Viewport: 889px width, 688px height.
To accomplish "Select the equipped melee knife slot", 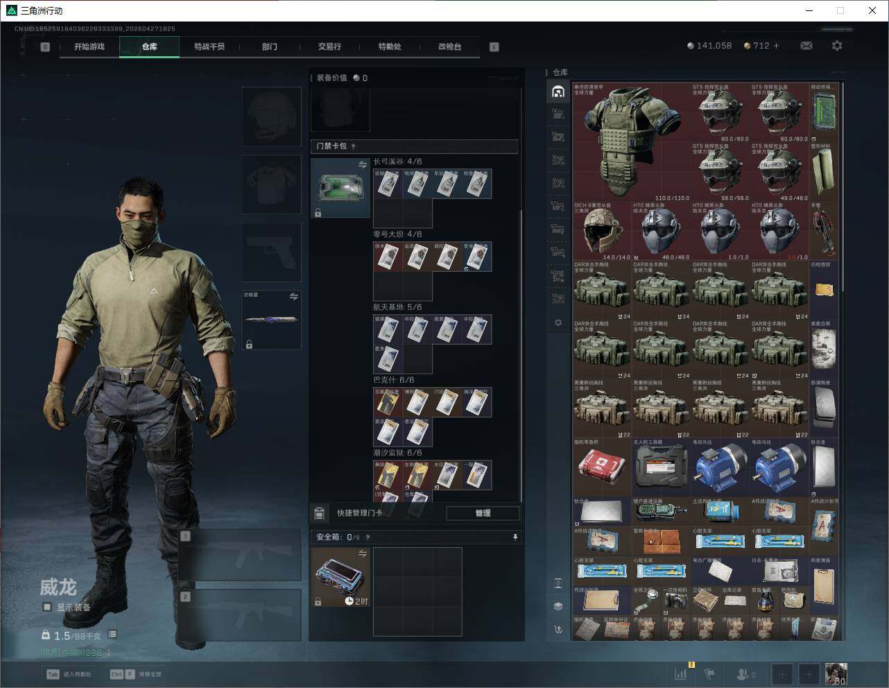I will 272,320.
